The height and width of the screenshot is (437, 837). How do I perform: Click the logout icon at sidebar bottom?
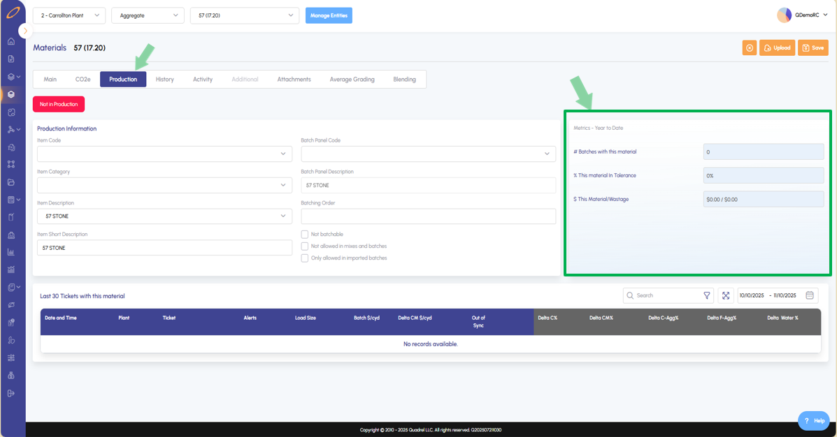tap(11, 393)
